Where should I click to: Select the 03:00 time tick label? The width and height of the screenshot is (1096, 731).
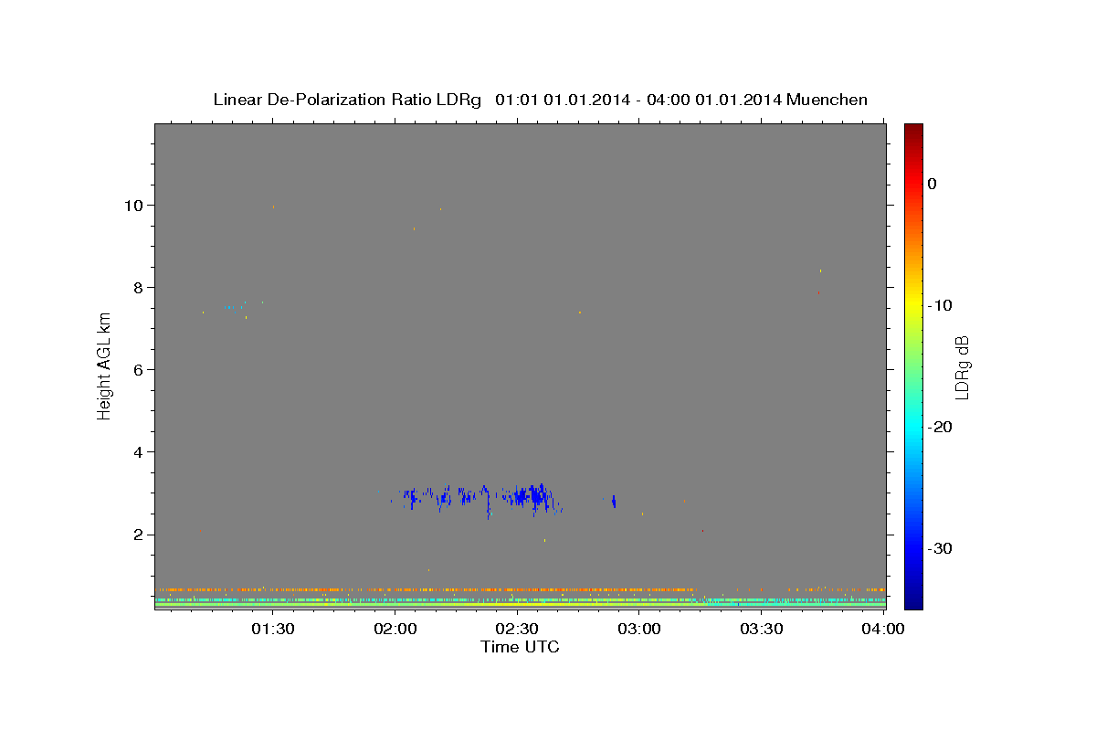tap(639, 629)
